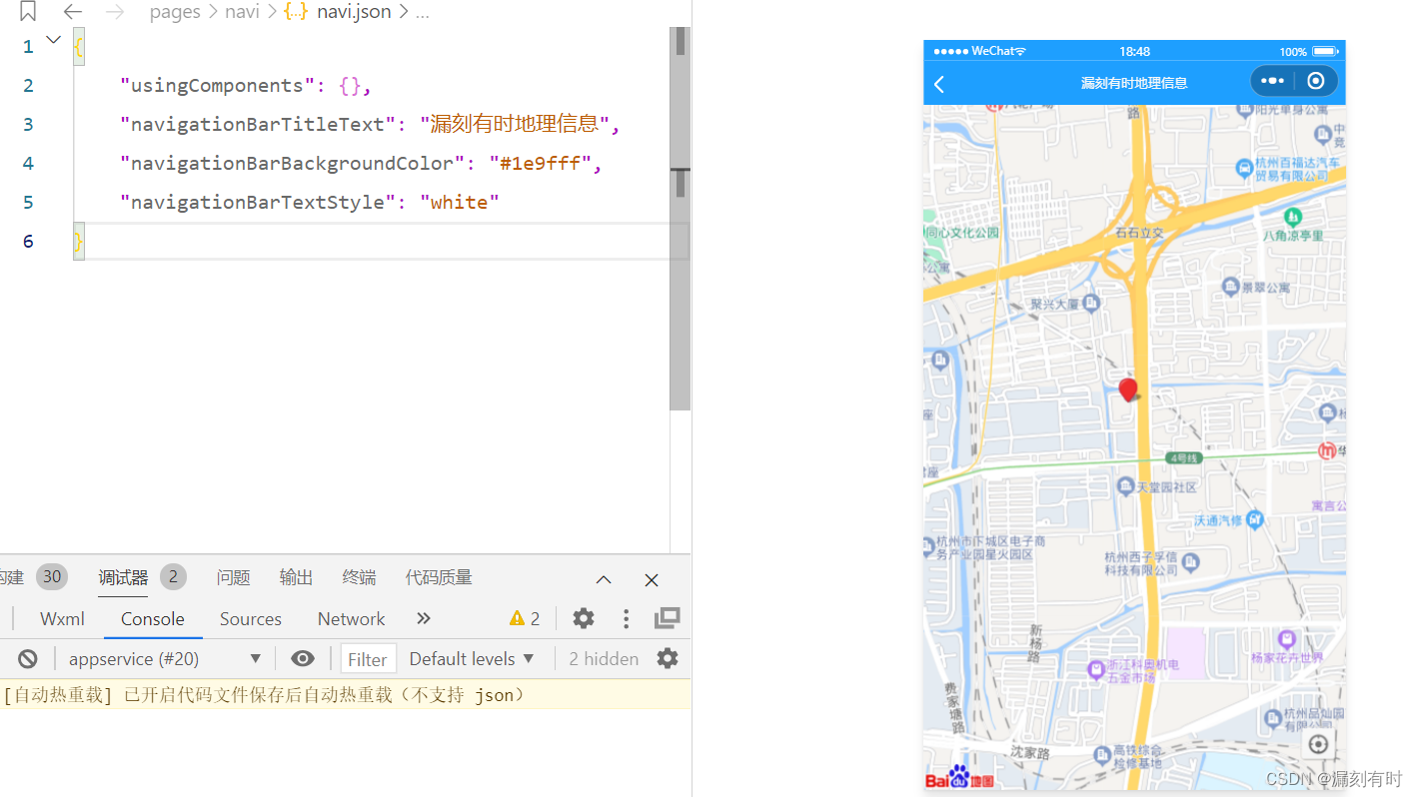Select the "#1e9fff" color value
The width and height of the screenshot is (1418, 797).
[540, 163]
